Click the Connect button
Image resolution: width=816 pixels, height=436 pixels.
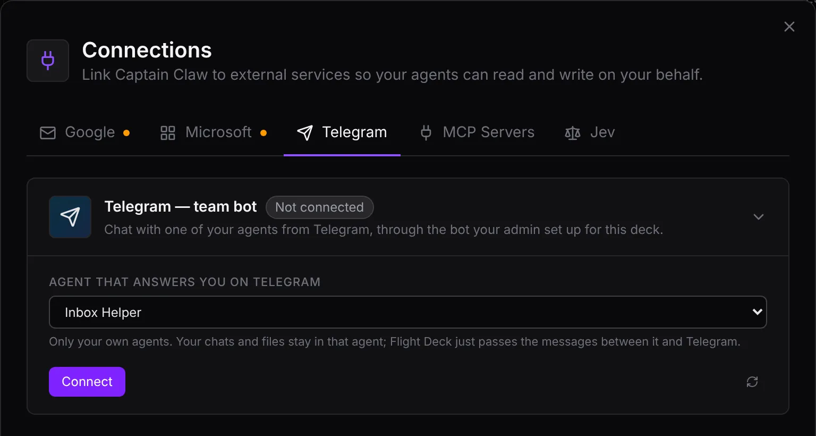click(x=87, y=382)
